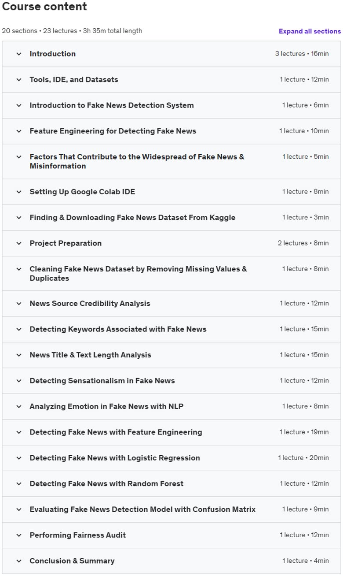Select Introduction to Fake News Detection System title
The image size is (343, 576).
click(112, 105)
